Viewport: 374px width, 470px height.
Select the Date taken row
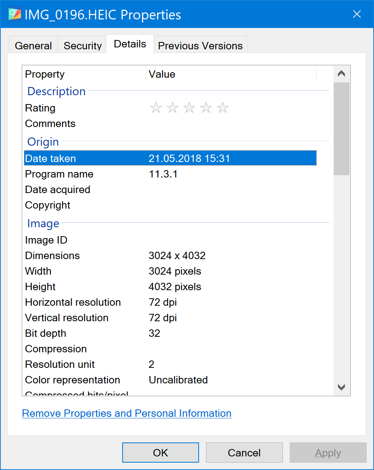coord(170,158)
